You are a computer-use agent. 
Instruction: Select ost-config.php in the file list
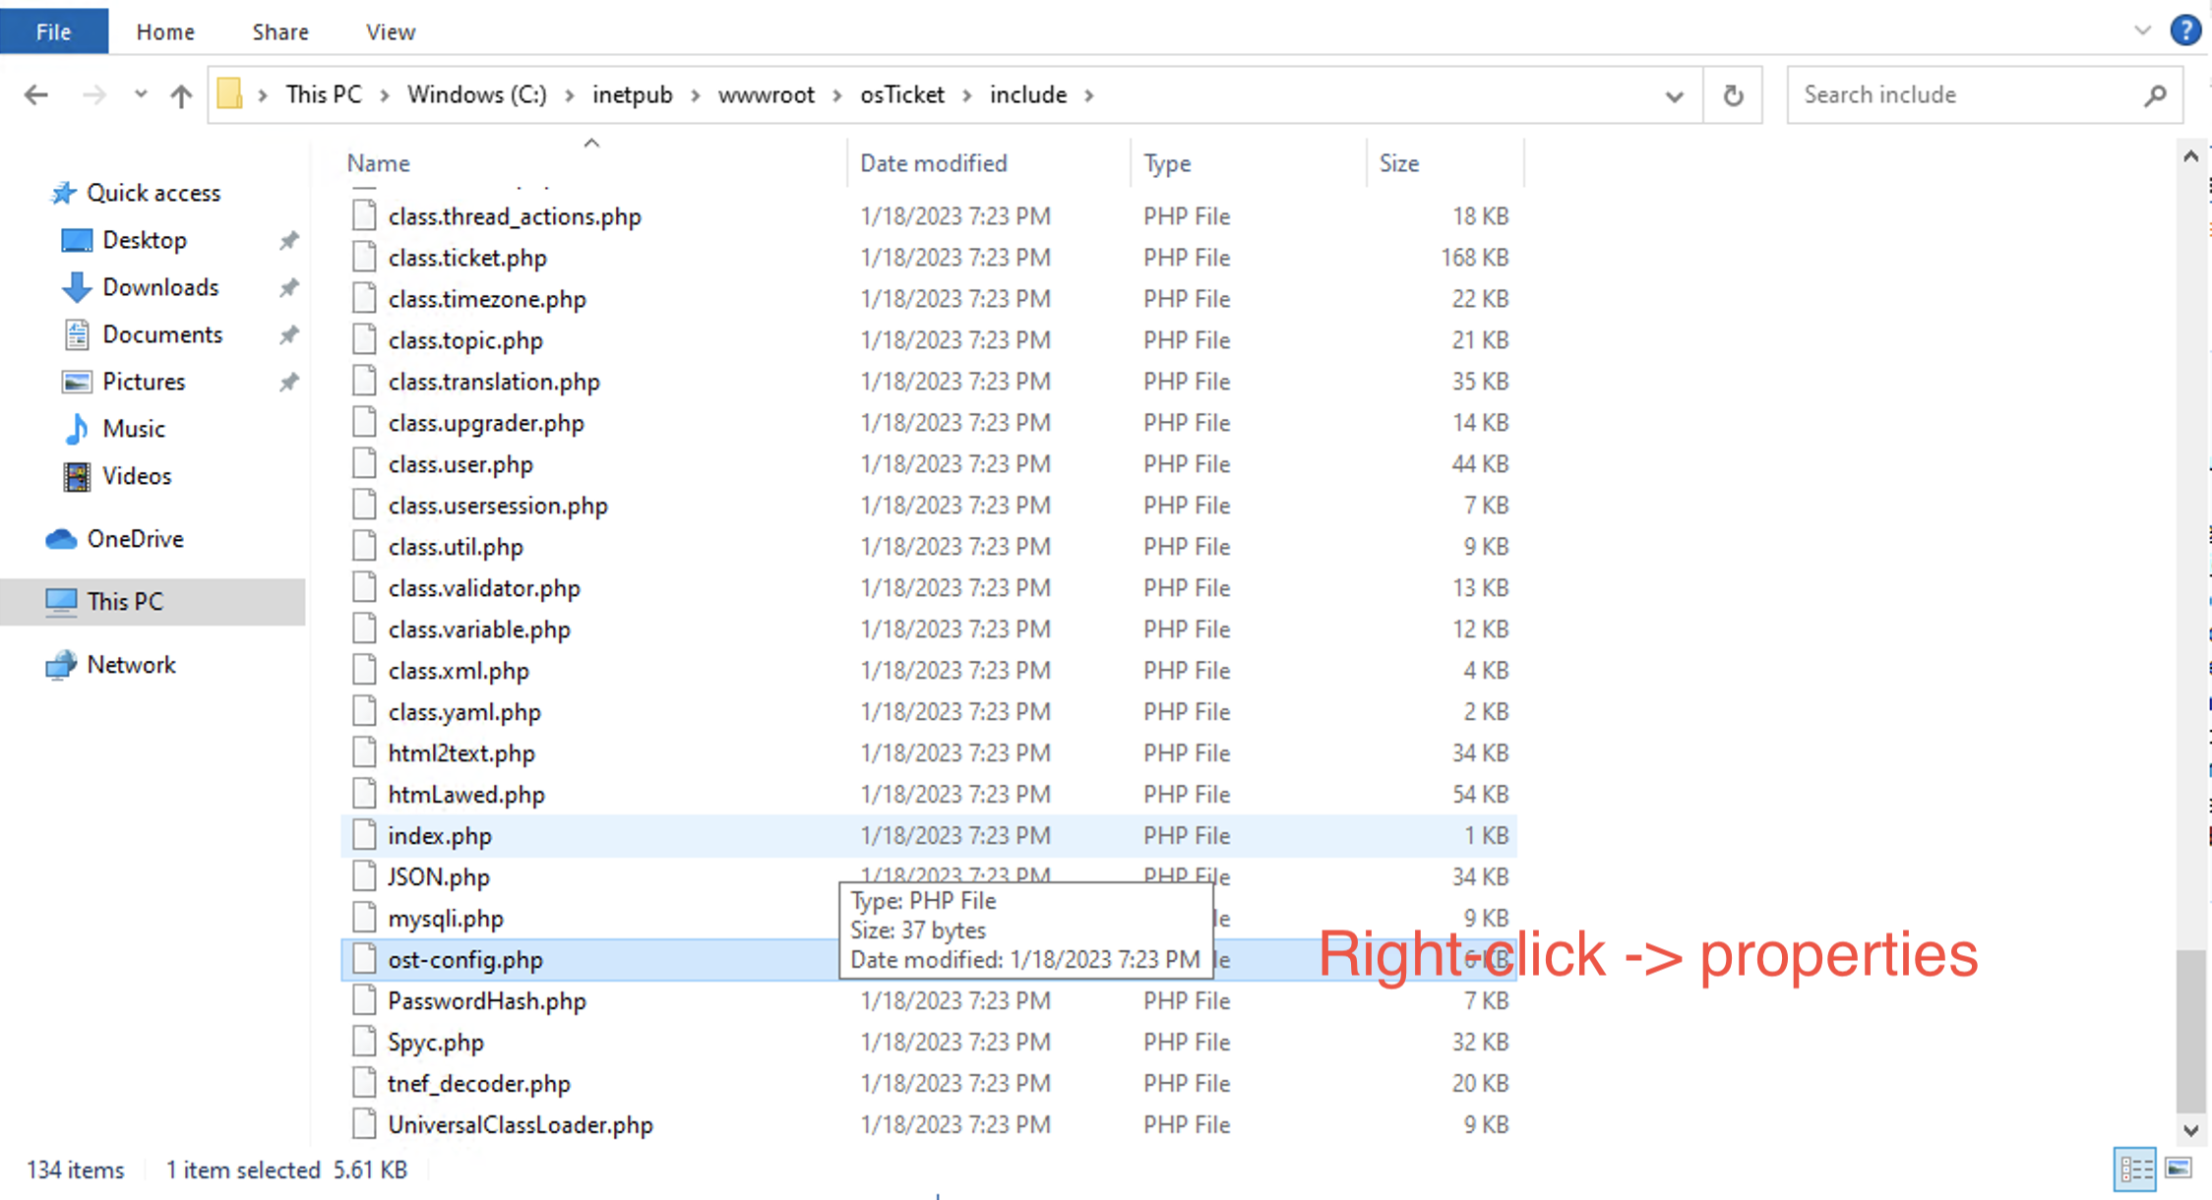pos(464,959)
